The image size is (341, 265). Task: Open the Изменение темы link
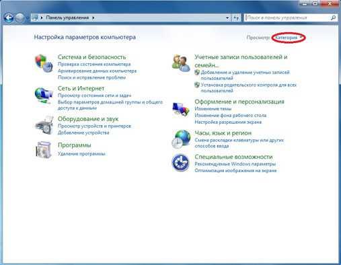click(x=213, y=109)
